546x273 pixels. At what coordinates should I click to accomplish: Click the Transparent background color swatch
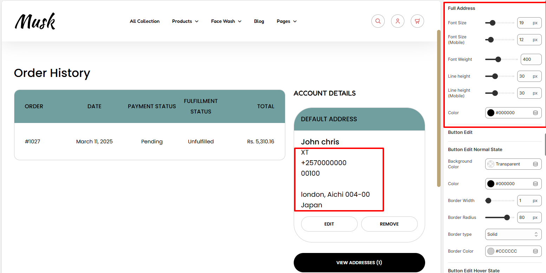click(491, 164)
